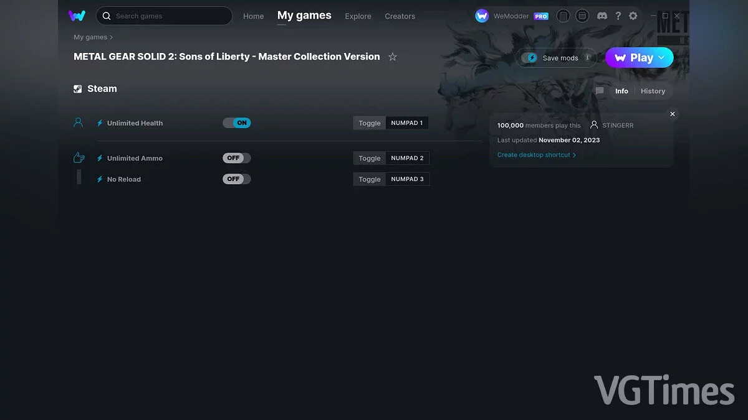Viewport: 748px width, 420px height.
Task: Maximize the WeMod window
Action: (x=665, y=16)
